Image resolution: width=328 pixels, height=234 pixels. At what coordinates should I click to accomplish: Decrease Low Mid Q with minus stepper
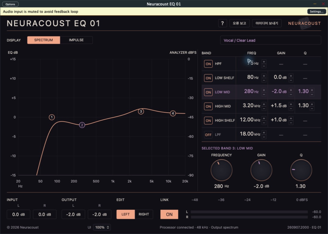(312, 94)
